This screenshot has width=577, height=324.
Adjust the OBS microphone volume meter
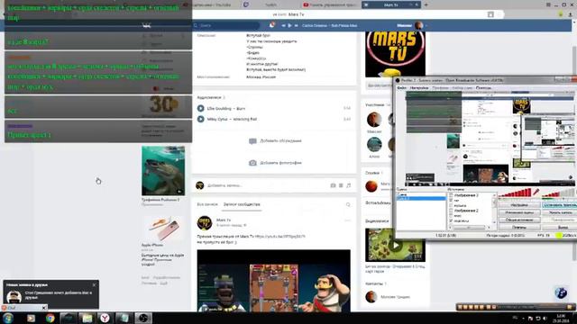coord(514,193)
